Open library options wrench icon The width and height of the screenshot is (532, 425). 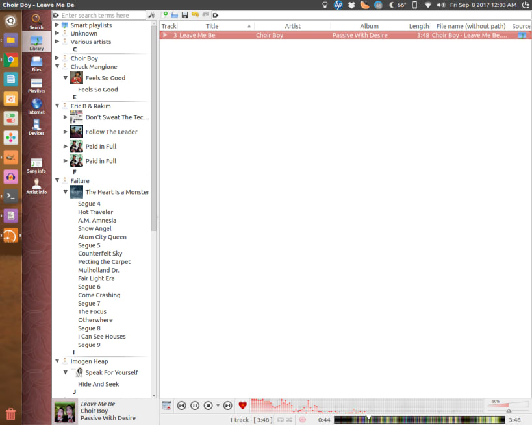tap(151, 16)
